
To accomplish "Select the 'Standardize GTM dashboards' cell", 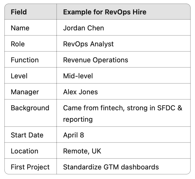I will 123,166.
